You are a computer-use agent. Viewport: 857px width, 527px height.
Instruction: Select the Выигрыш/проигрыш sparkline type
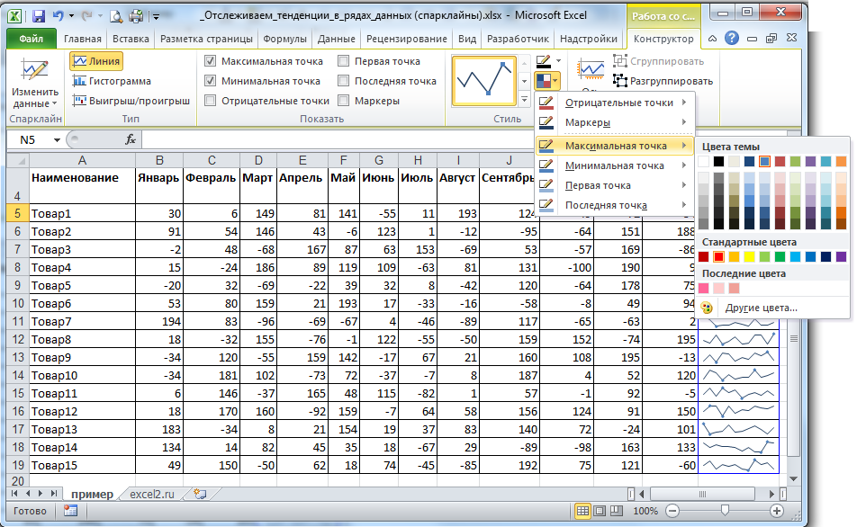pos(131,101)
